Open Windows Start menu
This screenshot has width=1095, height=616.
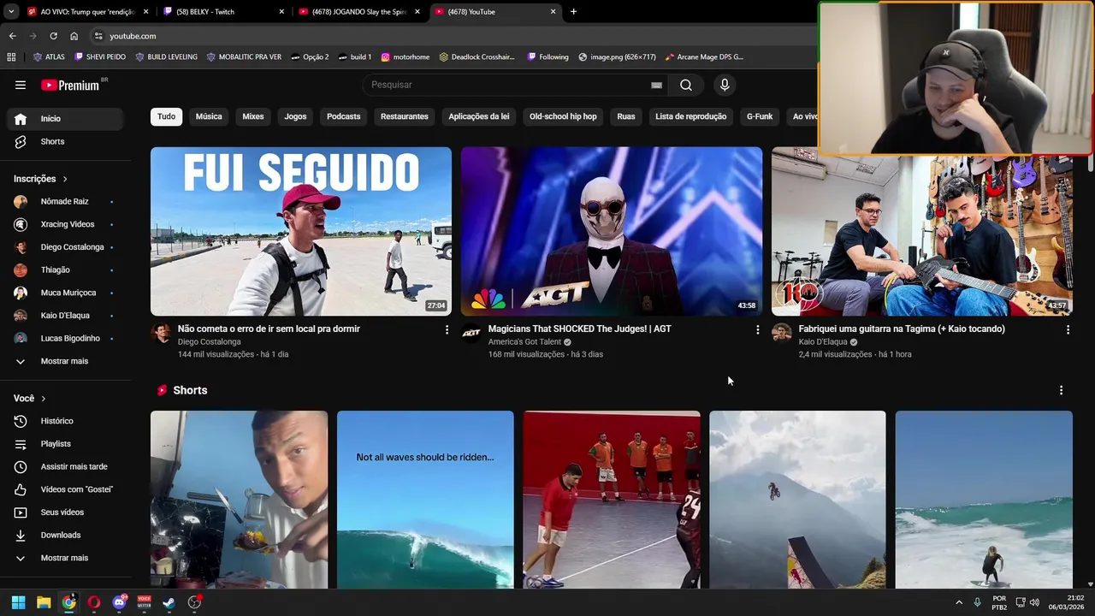18,602
